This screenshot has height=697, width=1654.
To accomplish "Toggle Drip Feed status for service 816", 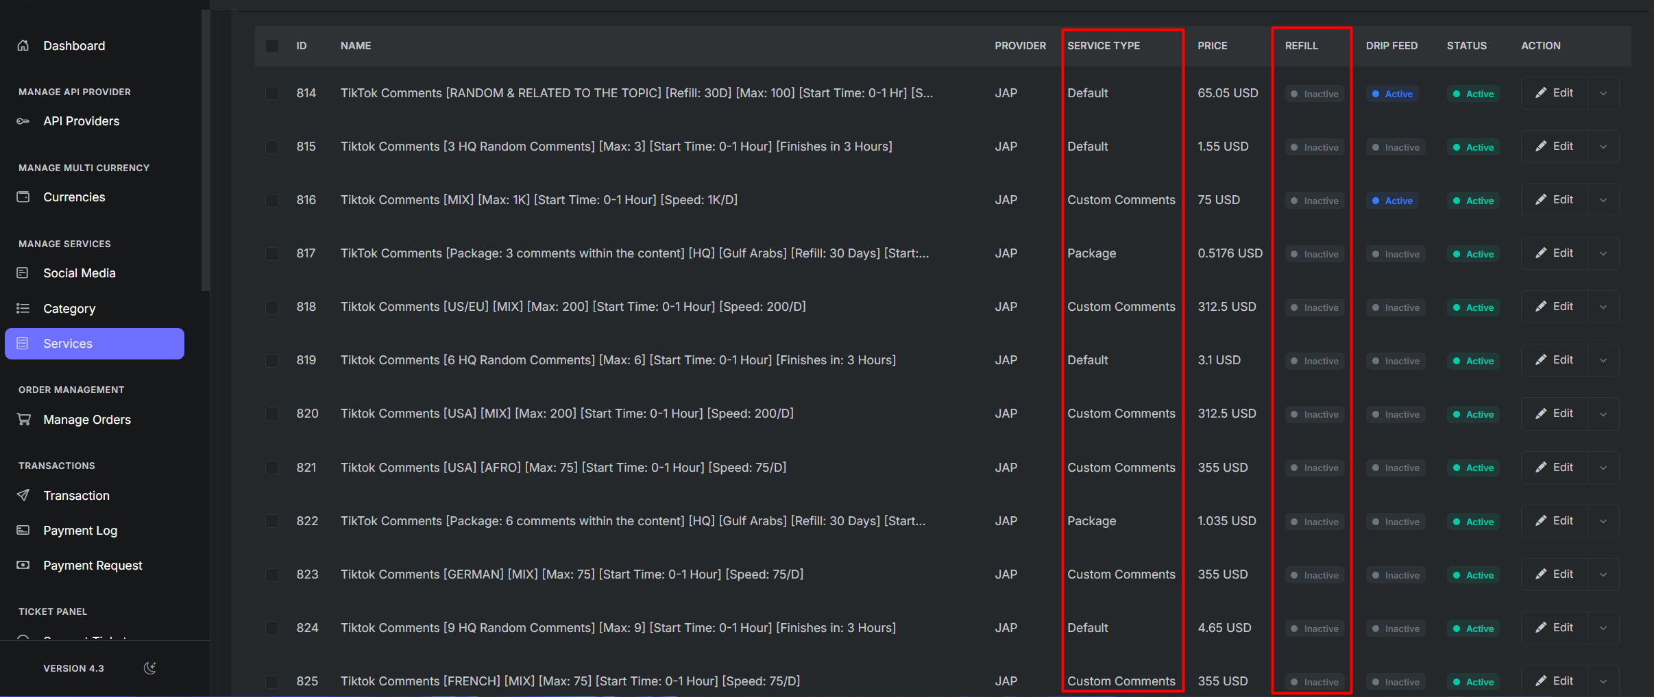I will 1392,201.
